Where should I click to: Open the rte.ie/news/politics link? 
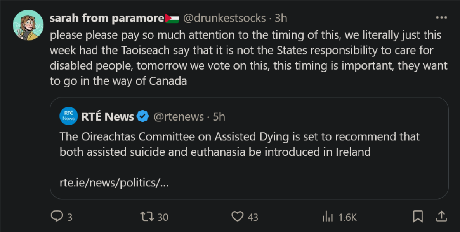pyautogui.click(x=114, y=183)
